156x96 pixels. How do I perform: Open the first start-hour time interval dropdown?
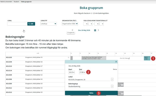pos(85,24)
